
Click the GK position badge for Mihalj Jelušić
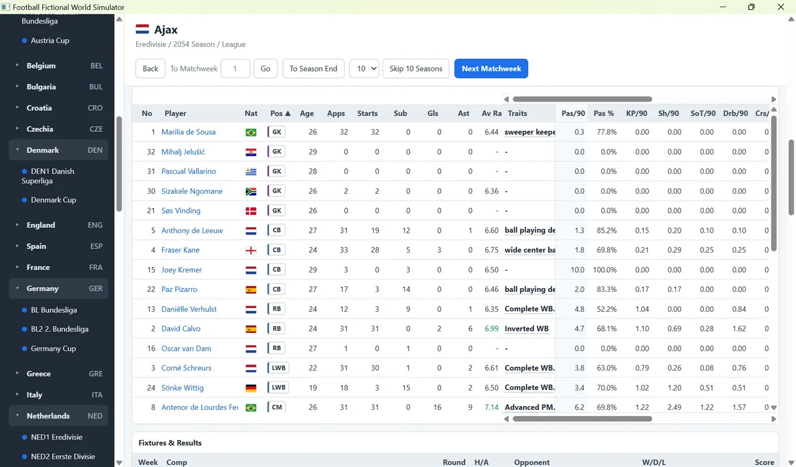(276, 152)
